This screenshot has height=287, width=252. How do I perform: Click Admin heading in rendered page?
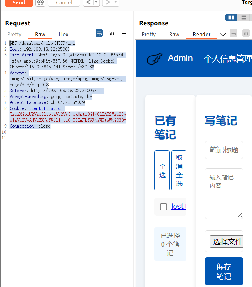(x=180, y=58)
